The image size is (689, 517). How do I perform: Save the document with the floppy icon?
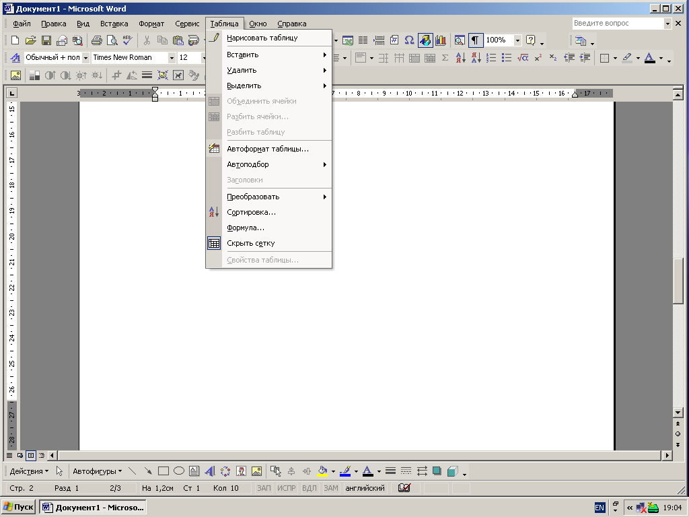tap(46, 40)
